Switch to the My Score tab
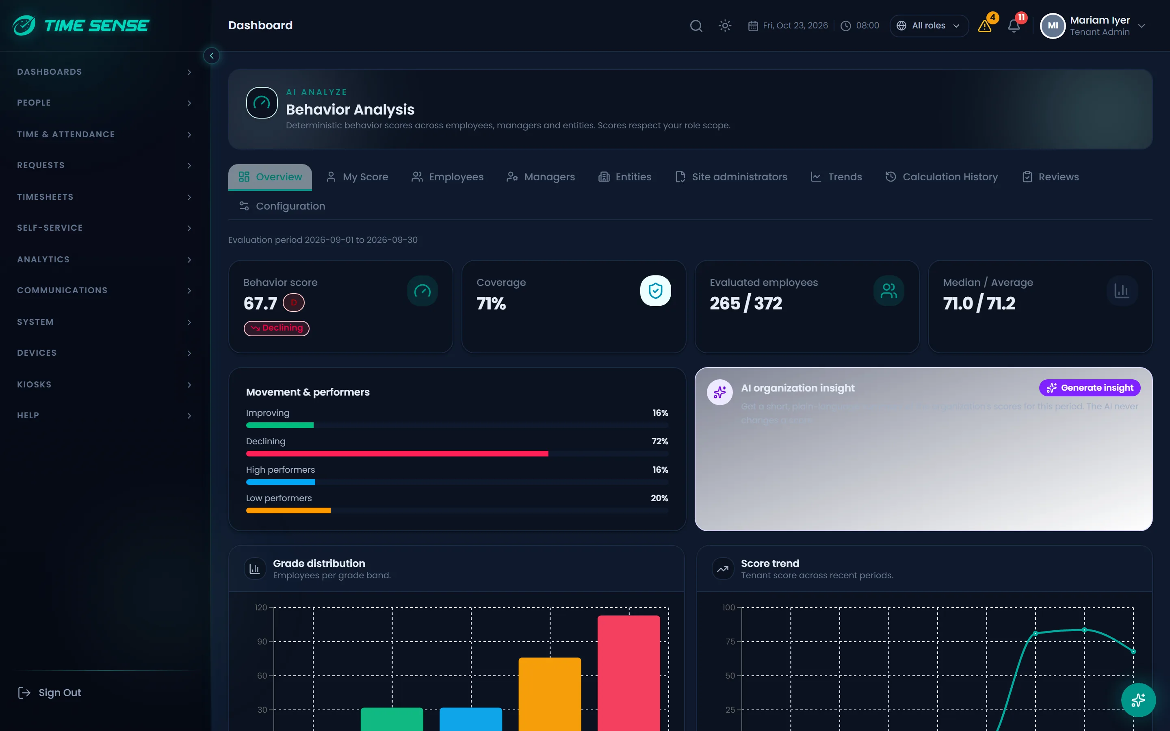 [357, 177]
